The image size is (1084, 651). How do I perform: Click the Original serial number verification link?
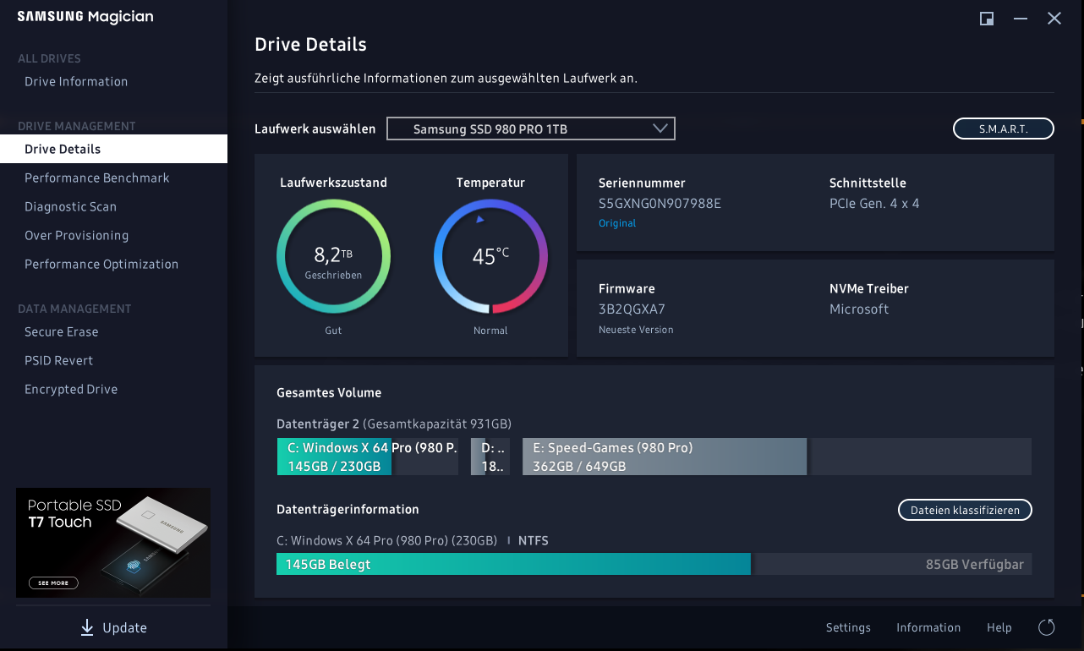tap(617, 222)
